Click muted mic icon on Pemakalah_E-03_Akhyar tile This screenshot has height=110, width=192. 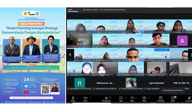pos(146,32)
